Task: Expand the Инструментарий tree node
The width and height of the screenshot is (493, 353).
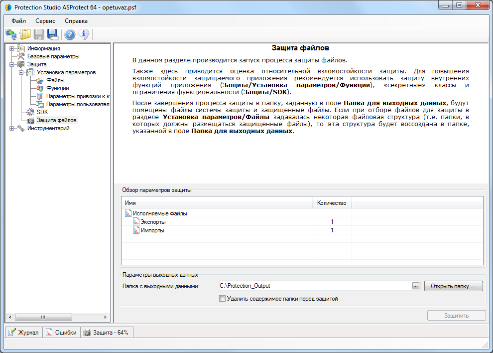Action: pyautogui.click(x=11, y=129)
